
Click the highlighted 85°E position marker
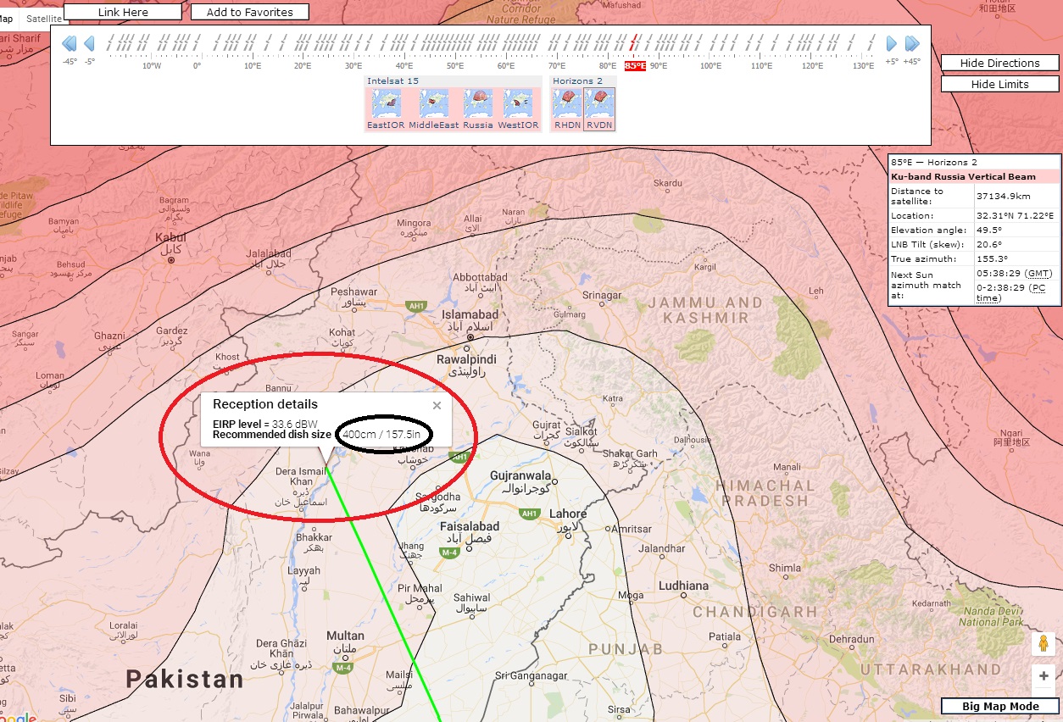(x=635, y=65)
